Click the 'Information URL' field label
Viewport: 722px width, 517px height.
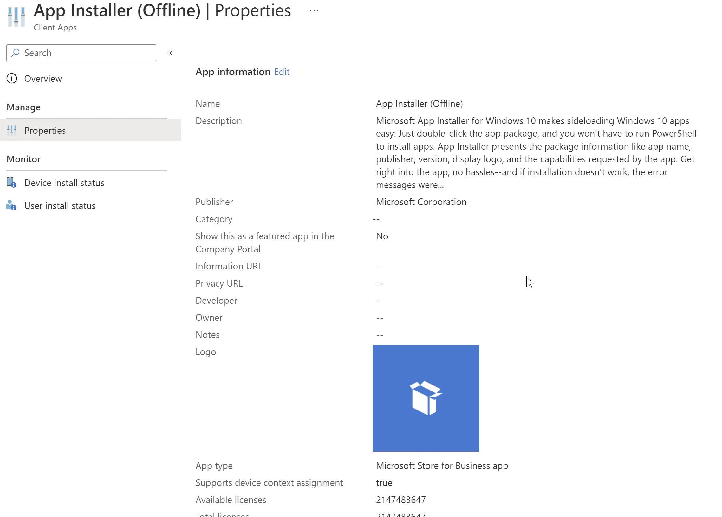tap(229, 266)
